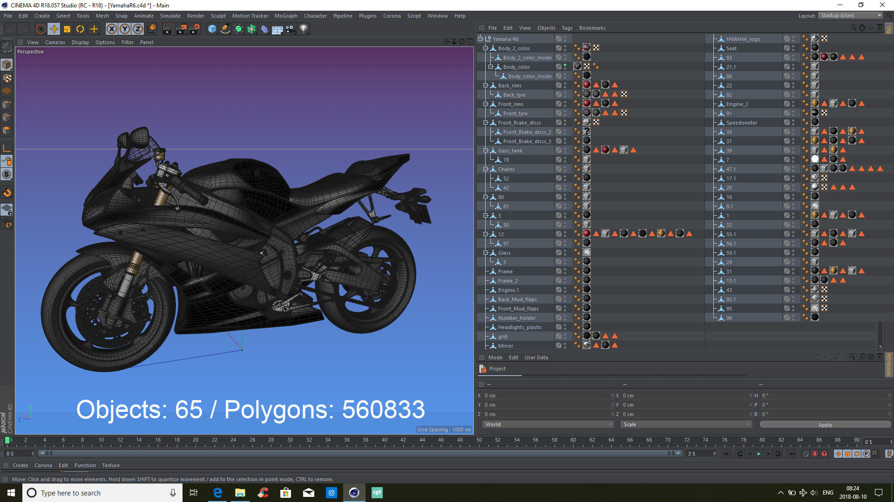
Task: Add a Cube primitive object
Action: click(212, 29)
